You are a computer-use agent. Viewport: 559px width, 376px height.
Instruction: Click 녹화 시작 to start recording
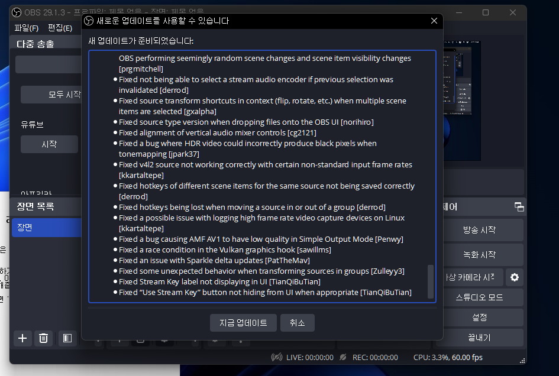click(480, 255)
